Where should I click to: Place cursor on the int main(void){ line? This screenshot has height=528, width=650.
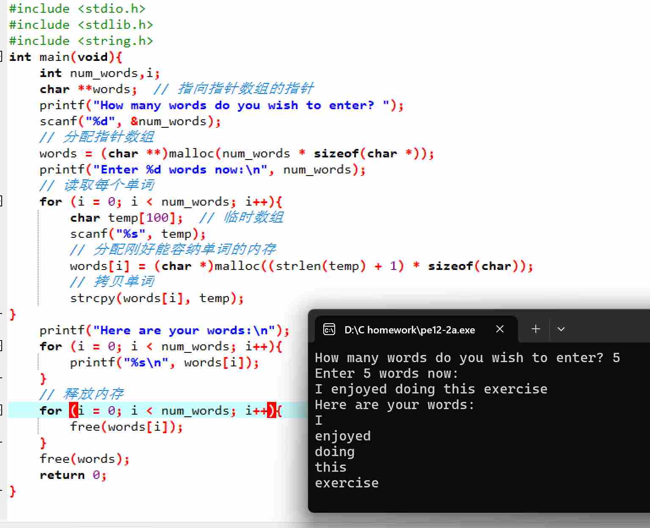click(x=66, y=57)
